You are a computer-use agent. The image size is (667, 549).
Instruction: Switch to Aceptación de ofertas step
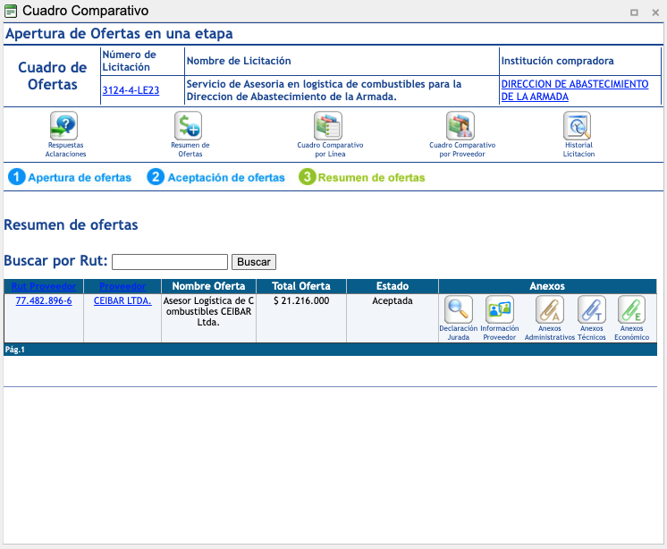click(216, 177)
